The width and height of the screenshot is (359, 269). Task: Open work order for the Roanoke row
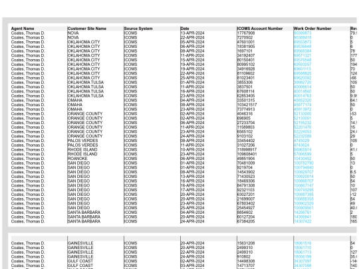[x=302, y=159]
